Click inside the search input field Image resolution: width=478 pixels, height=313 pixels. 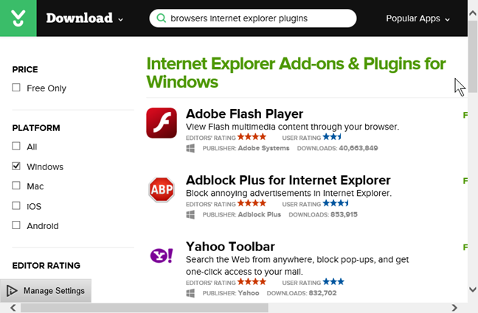258,18
